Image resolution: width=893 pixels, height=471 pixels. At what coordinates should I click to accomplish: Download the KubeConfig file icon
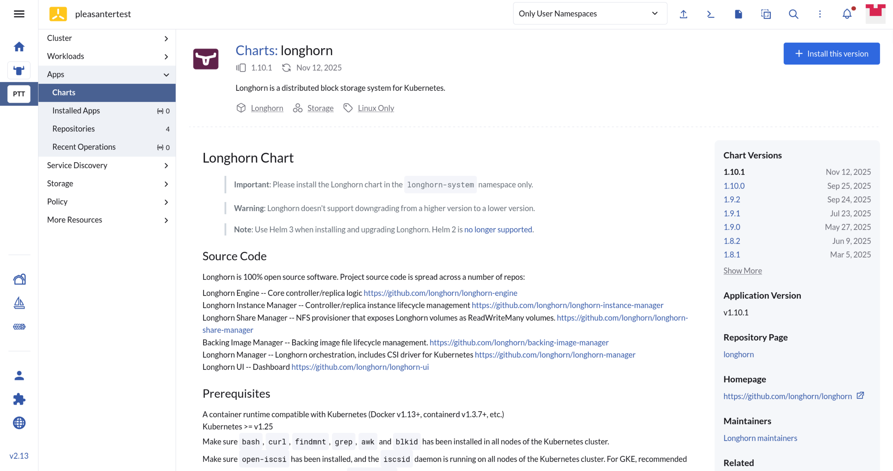(x=738, y=14)
